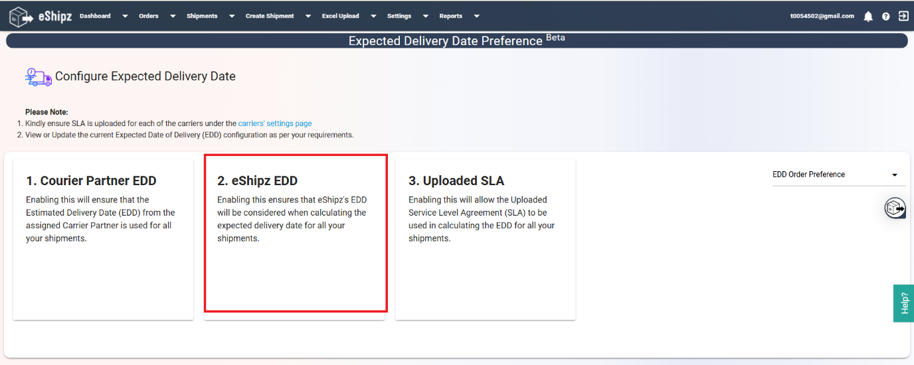Open the EDD Order Preference dropdown

click(x=839, y=175)
